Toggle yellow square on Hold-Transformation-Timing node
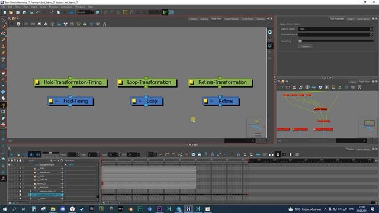 point(37,82)
